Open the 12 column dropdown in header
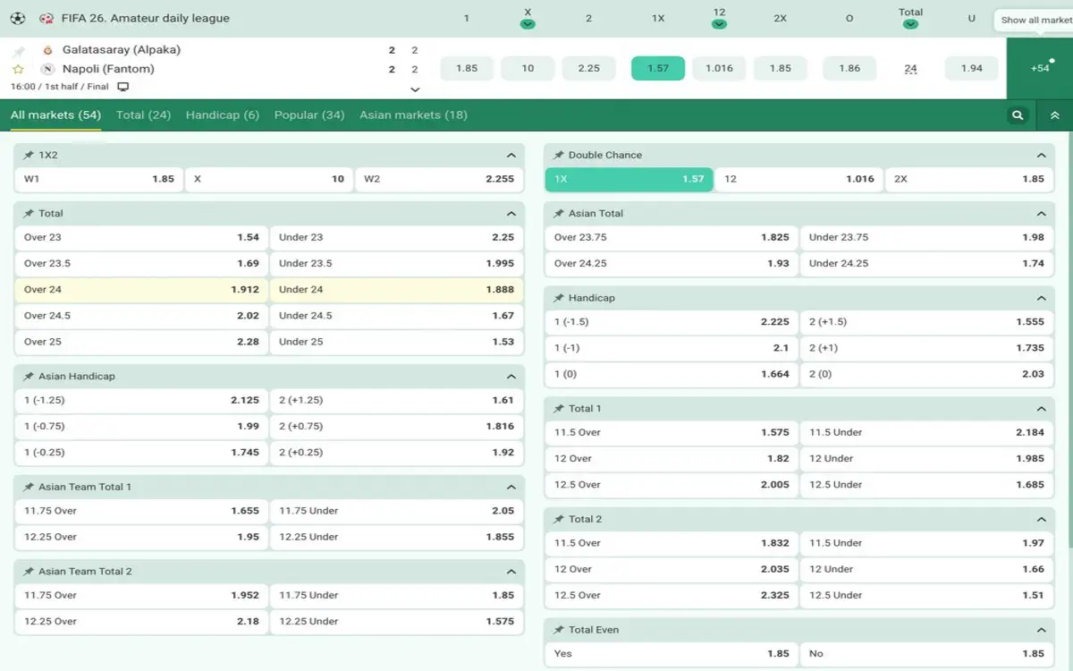The image size is (1073, 671). pos(719,24)
